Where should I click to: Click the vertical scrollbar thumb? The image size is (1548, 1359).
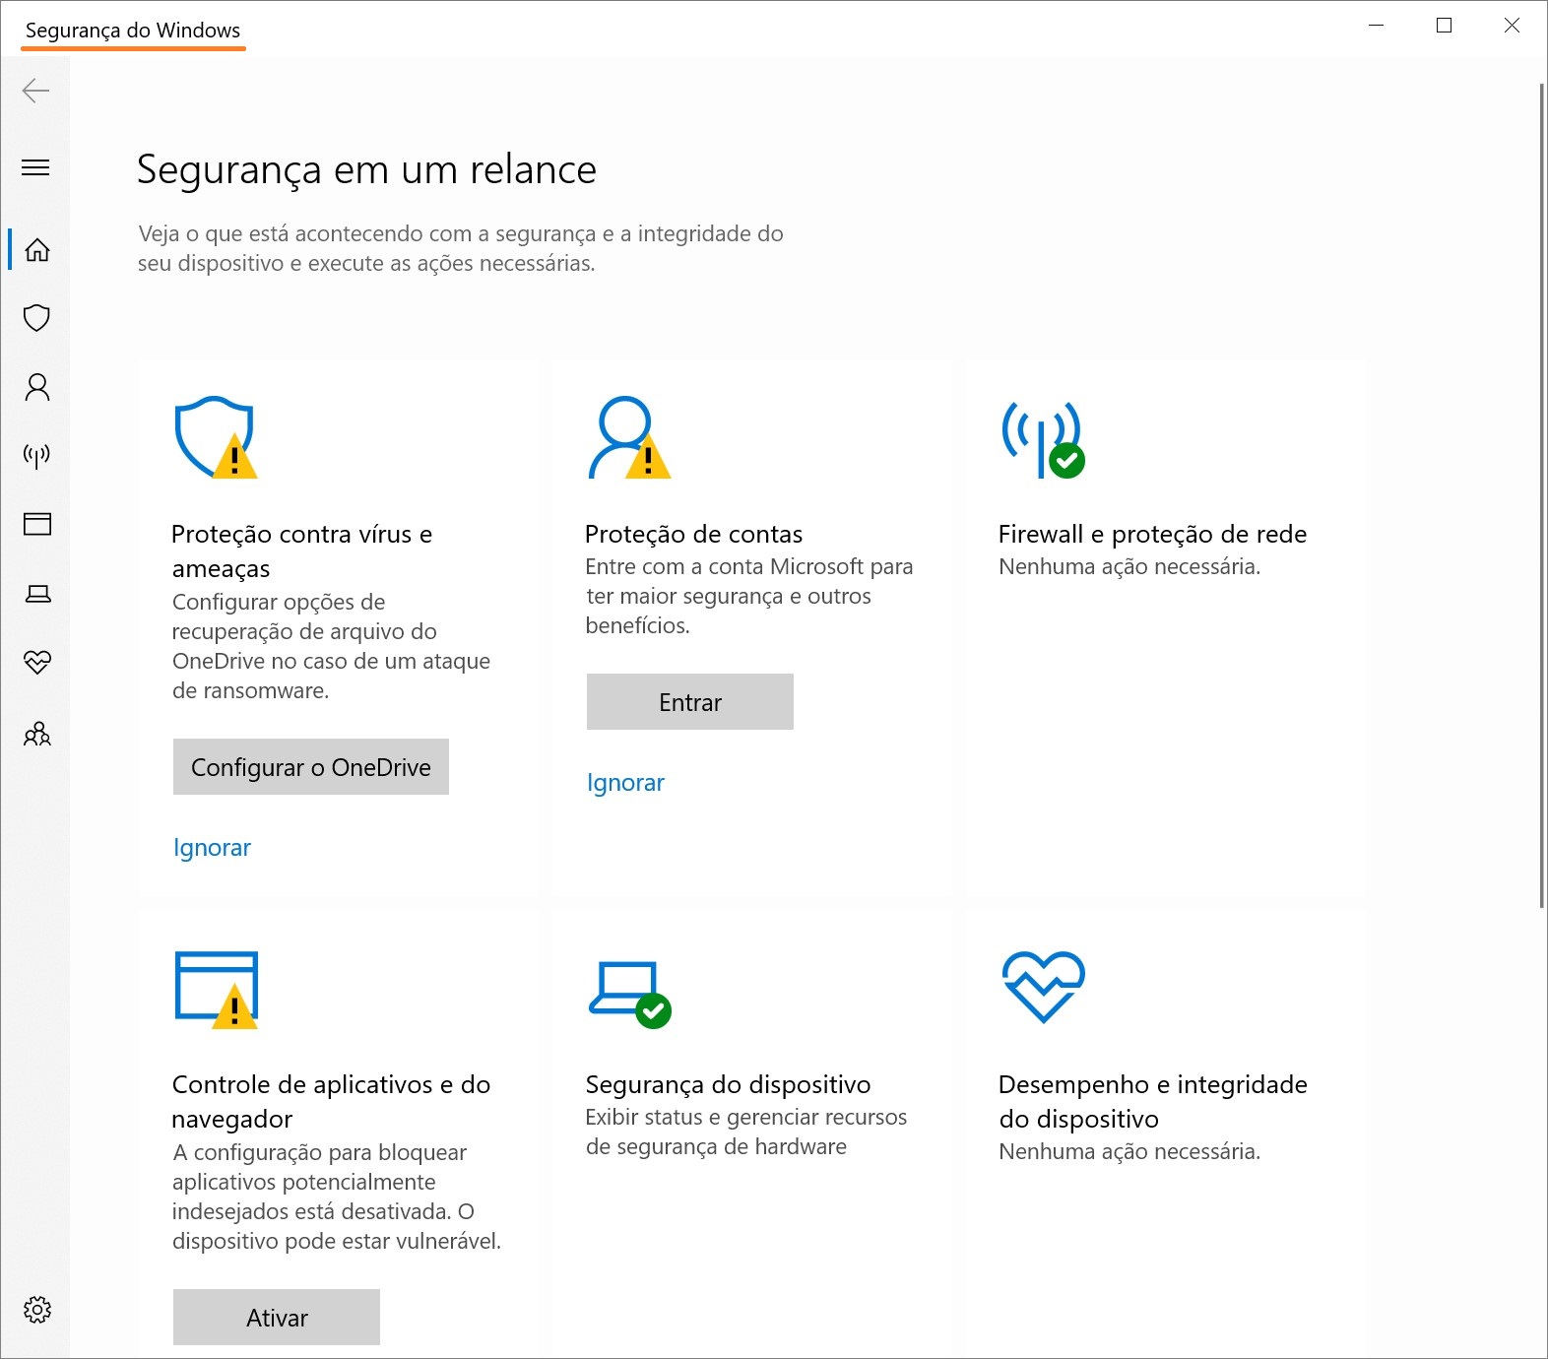pyautogui.click(x=1542, y=495)
